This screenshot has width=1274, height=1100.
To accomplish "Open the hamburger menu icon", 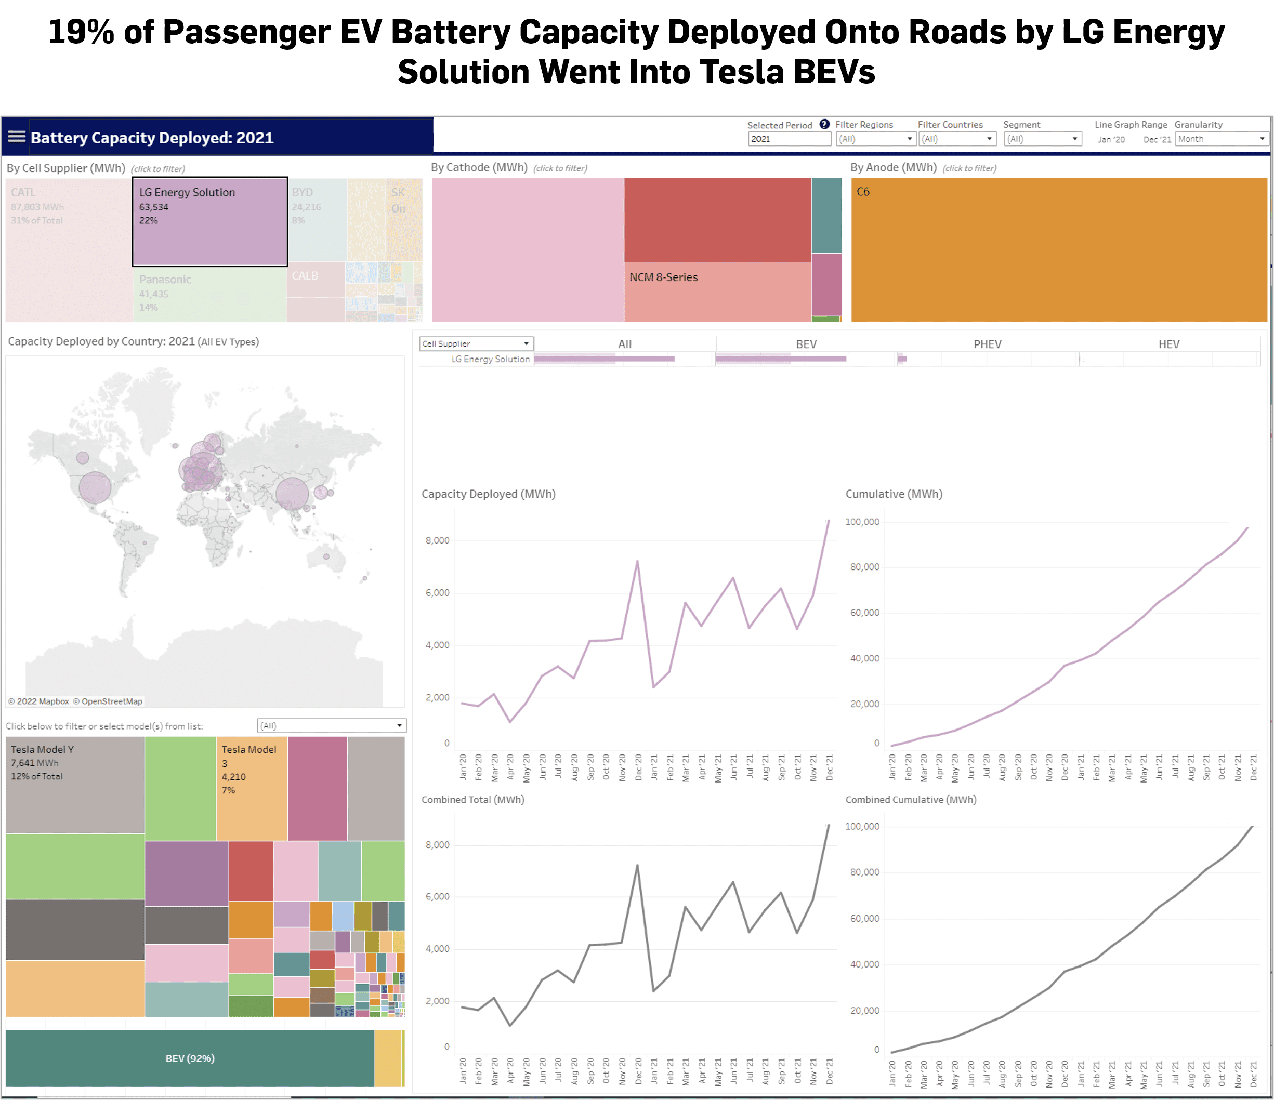I will (x=17, y=137).
